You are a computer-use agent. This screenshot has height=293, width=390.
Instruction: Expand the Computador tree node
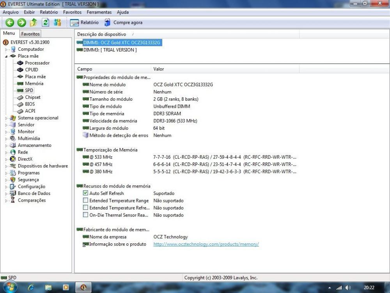7,50
